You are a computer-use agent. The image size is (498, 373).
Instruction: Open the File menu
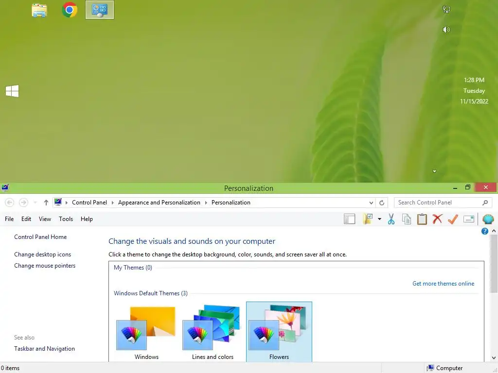(x=9, y=219)
